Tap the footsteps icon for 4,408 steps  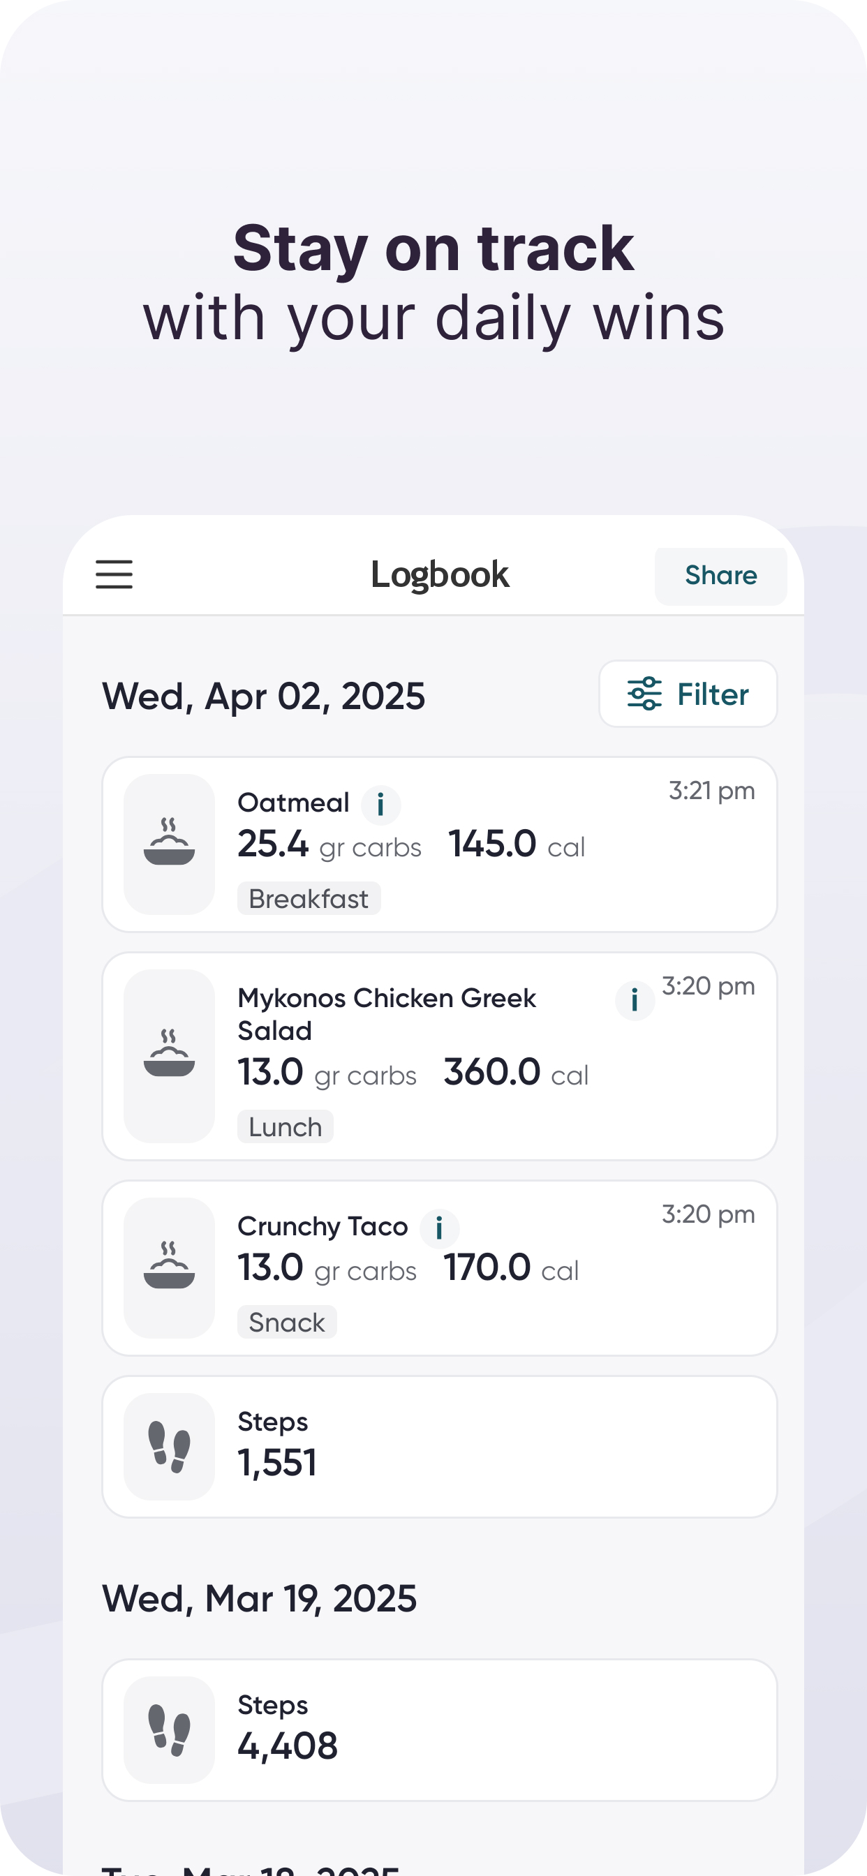(169, 1729)
